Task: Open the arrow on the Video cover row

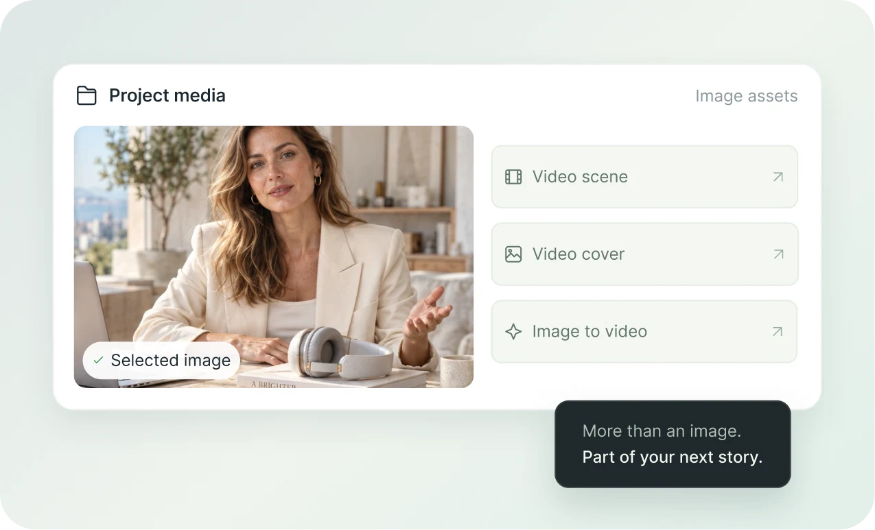Action: 778,254
